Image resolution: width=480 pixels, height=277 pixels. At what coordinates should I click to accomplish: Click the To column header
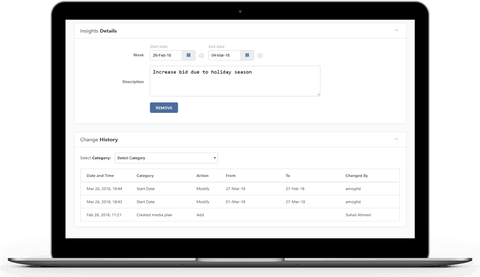click(288, 176)
